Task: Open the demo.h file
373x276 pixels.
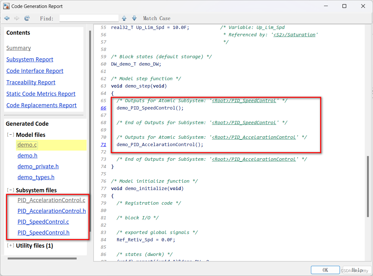Action: [27, 156]
